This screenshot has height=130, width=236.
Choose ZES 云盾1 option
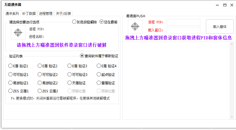pos(18,91)
